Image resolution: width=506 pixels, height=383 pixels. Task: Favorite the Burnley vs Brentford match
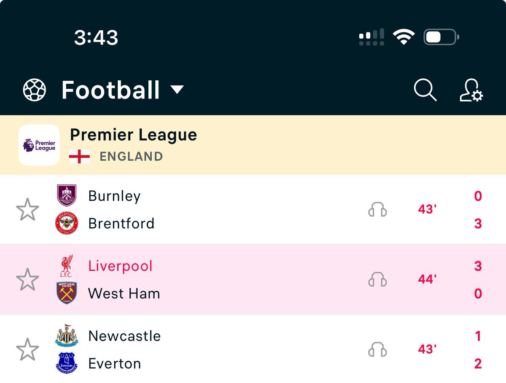coord(27,209)
